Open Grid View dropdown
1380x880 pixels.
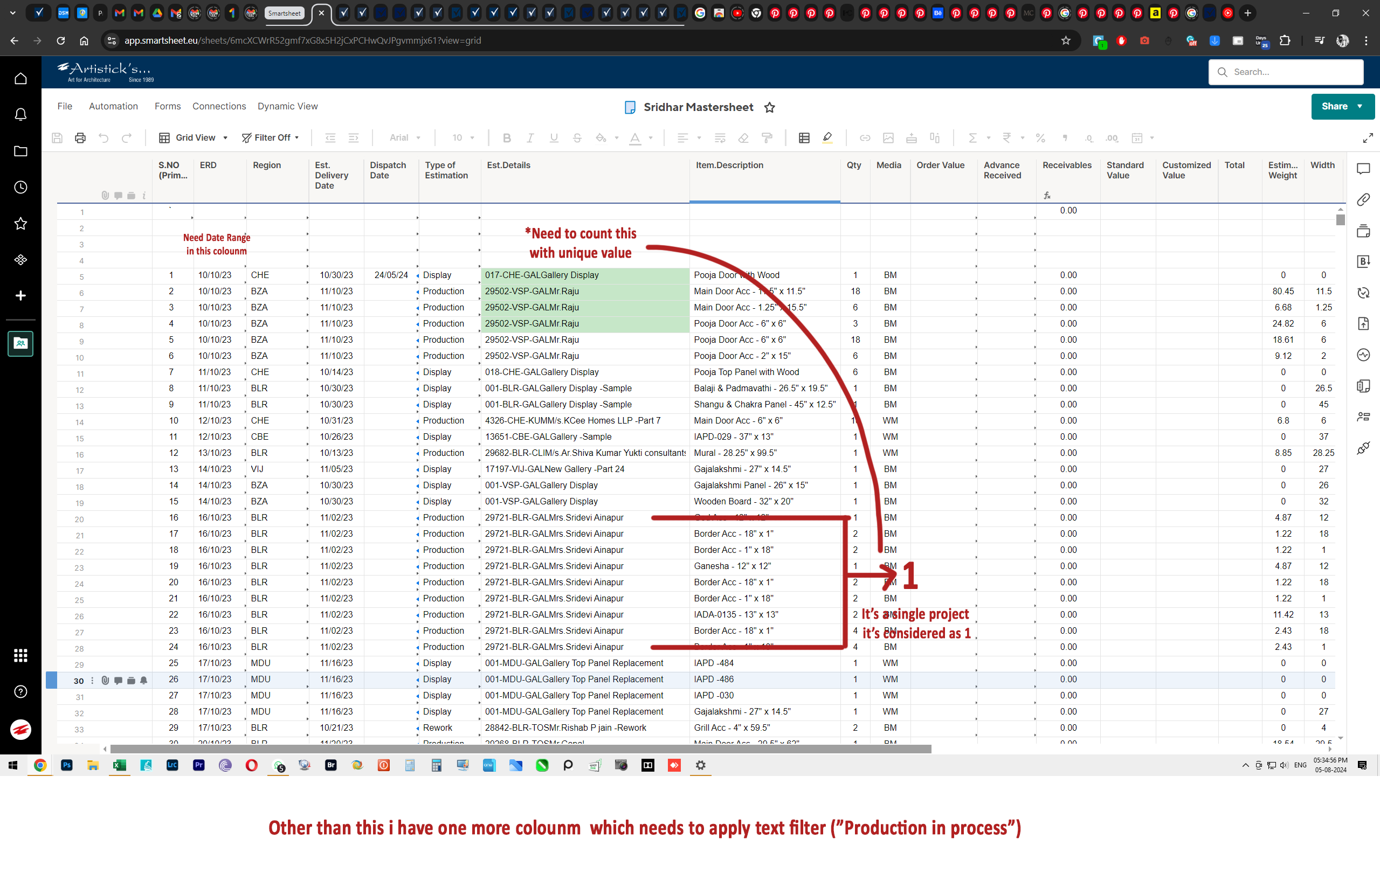click(x=194, y=137)
